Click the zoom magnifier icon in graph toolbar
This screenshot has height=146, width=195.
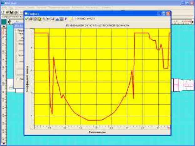point(44,19)
